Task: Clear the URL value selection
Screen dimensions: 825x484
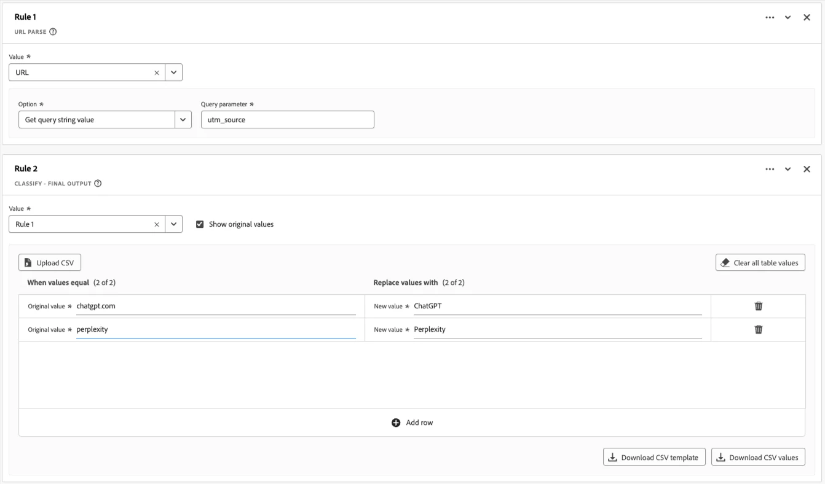Action: 156,72
